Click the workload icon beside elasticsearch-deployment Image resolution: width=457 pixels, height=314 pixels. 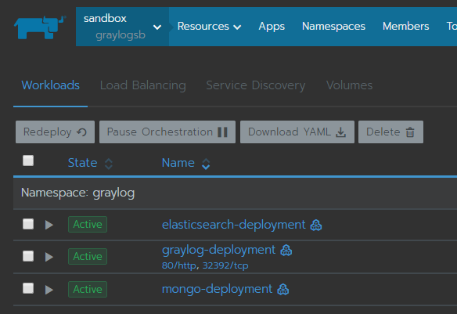316,225
